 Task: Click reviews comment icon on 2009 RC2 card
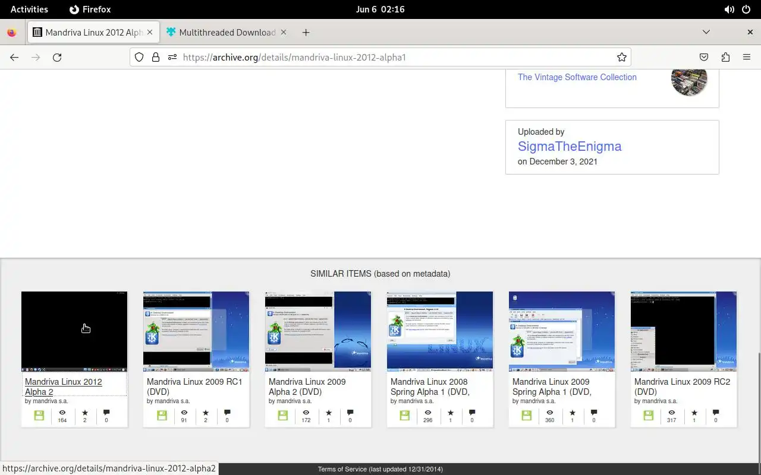click(x=716, y=412)
